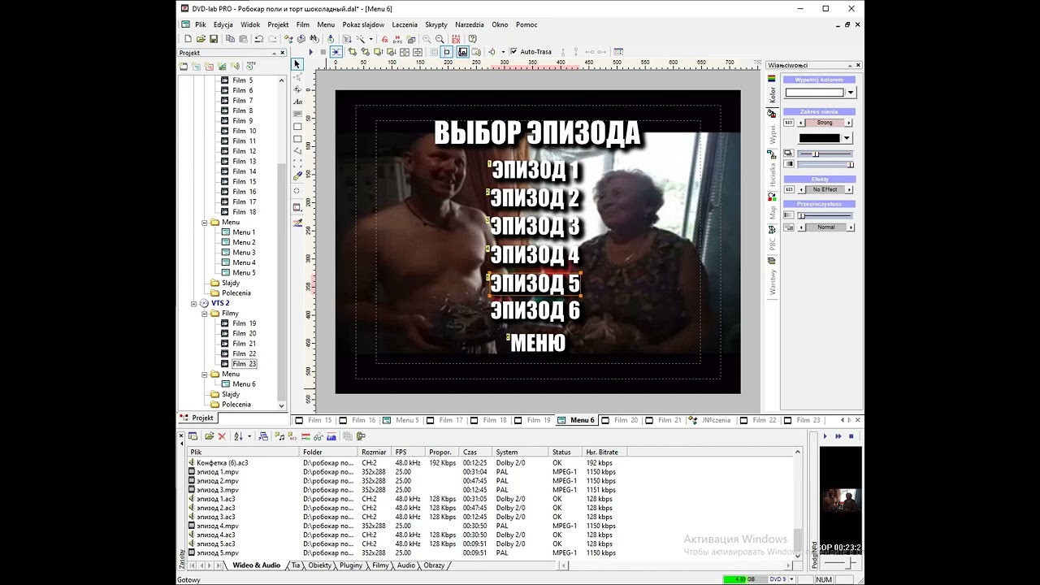The image size is (1040, 585).
Task: Stop the preview with the blue square button
Action: [x=851, y=436]
